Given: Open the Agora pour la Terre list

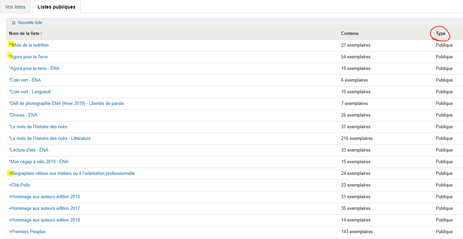Looking at the screenshot, I should click(x=29, y=57).
